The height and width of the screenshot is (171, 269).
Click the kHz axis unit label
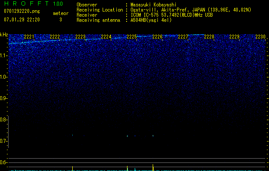tap(4, 35)
